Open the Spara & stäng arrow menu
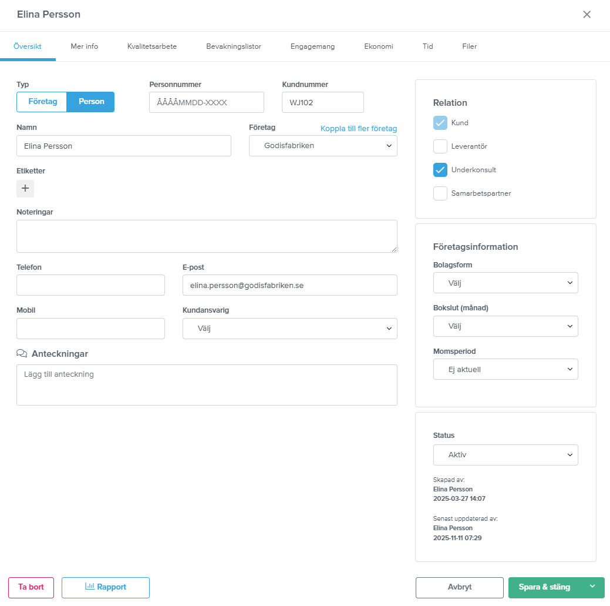The image size is (610, 606). [x=592, y=587]
